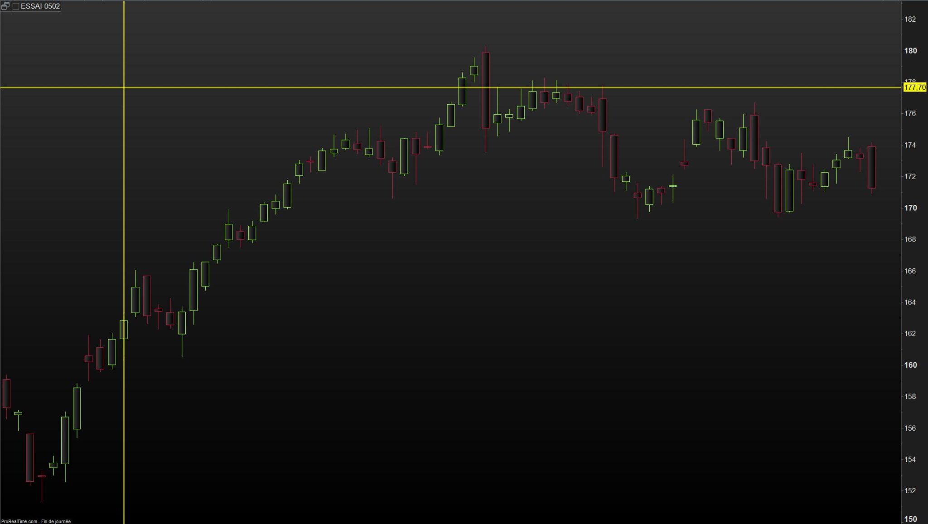Click the last red candle on the right

[x=871, y=167]
